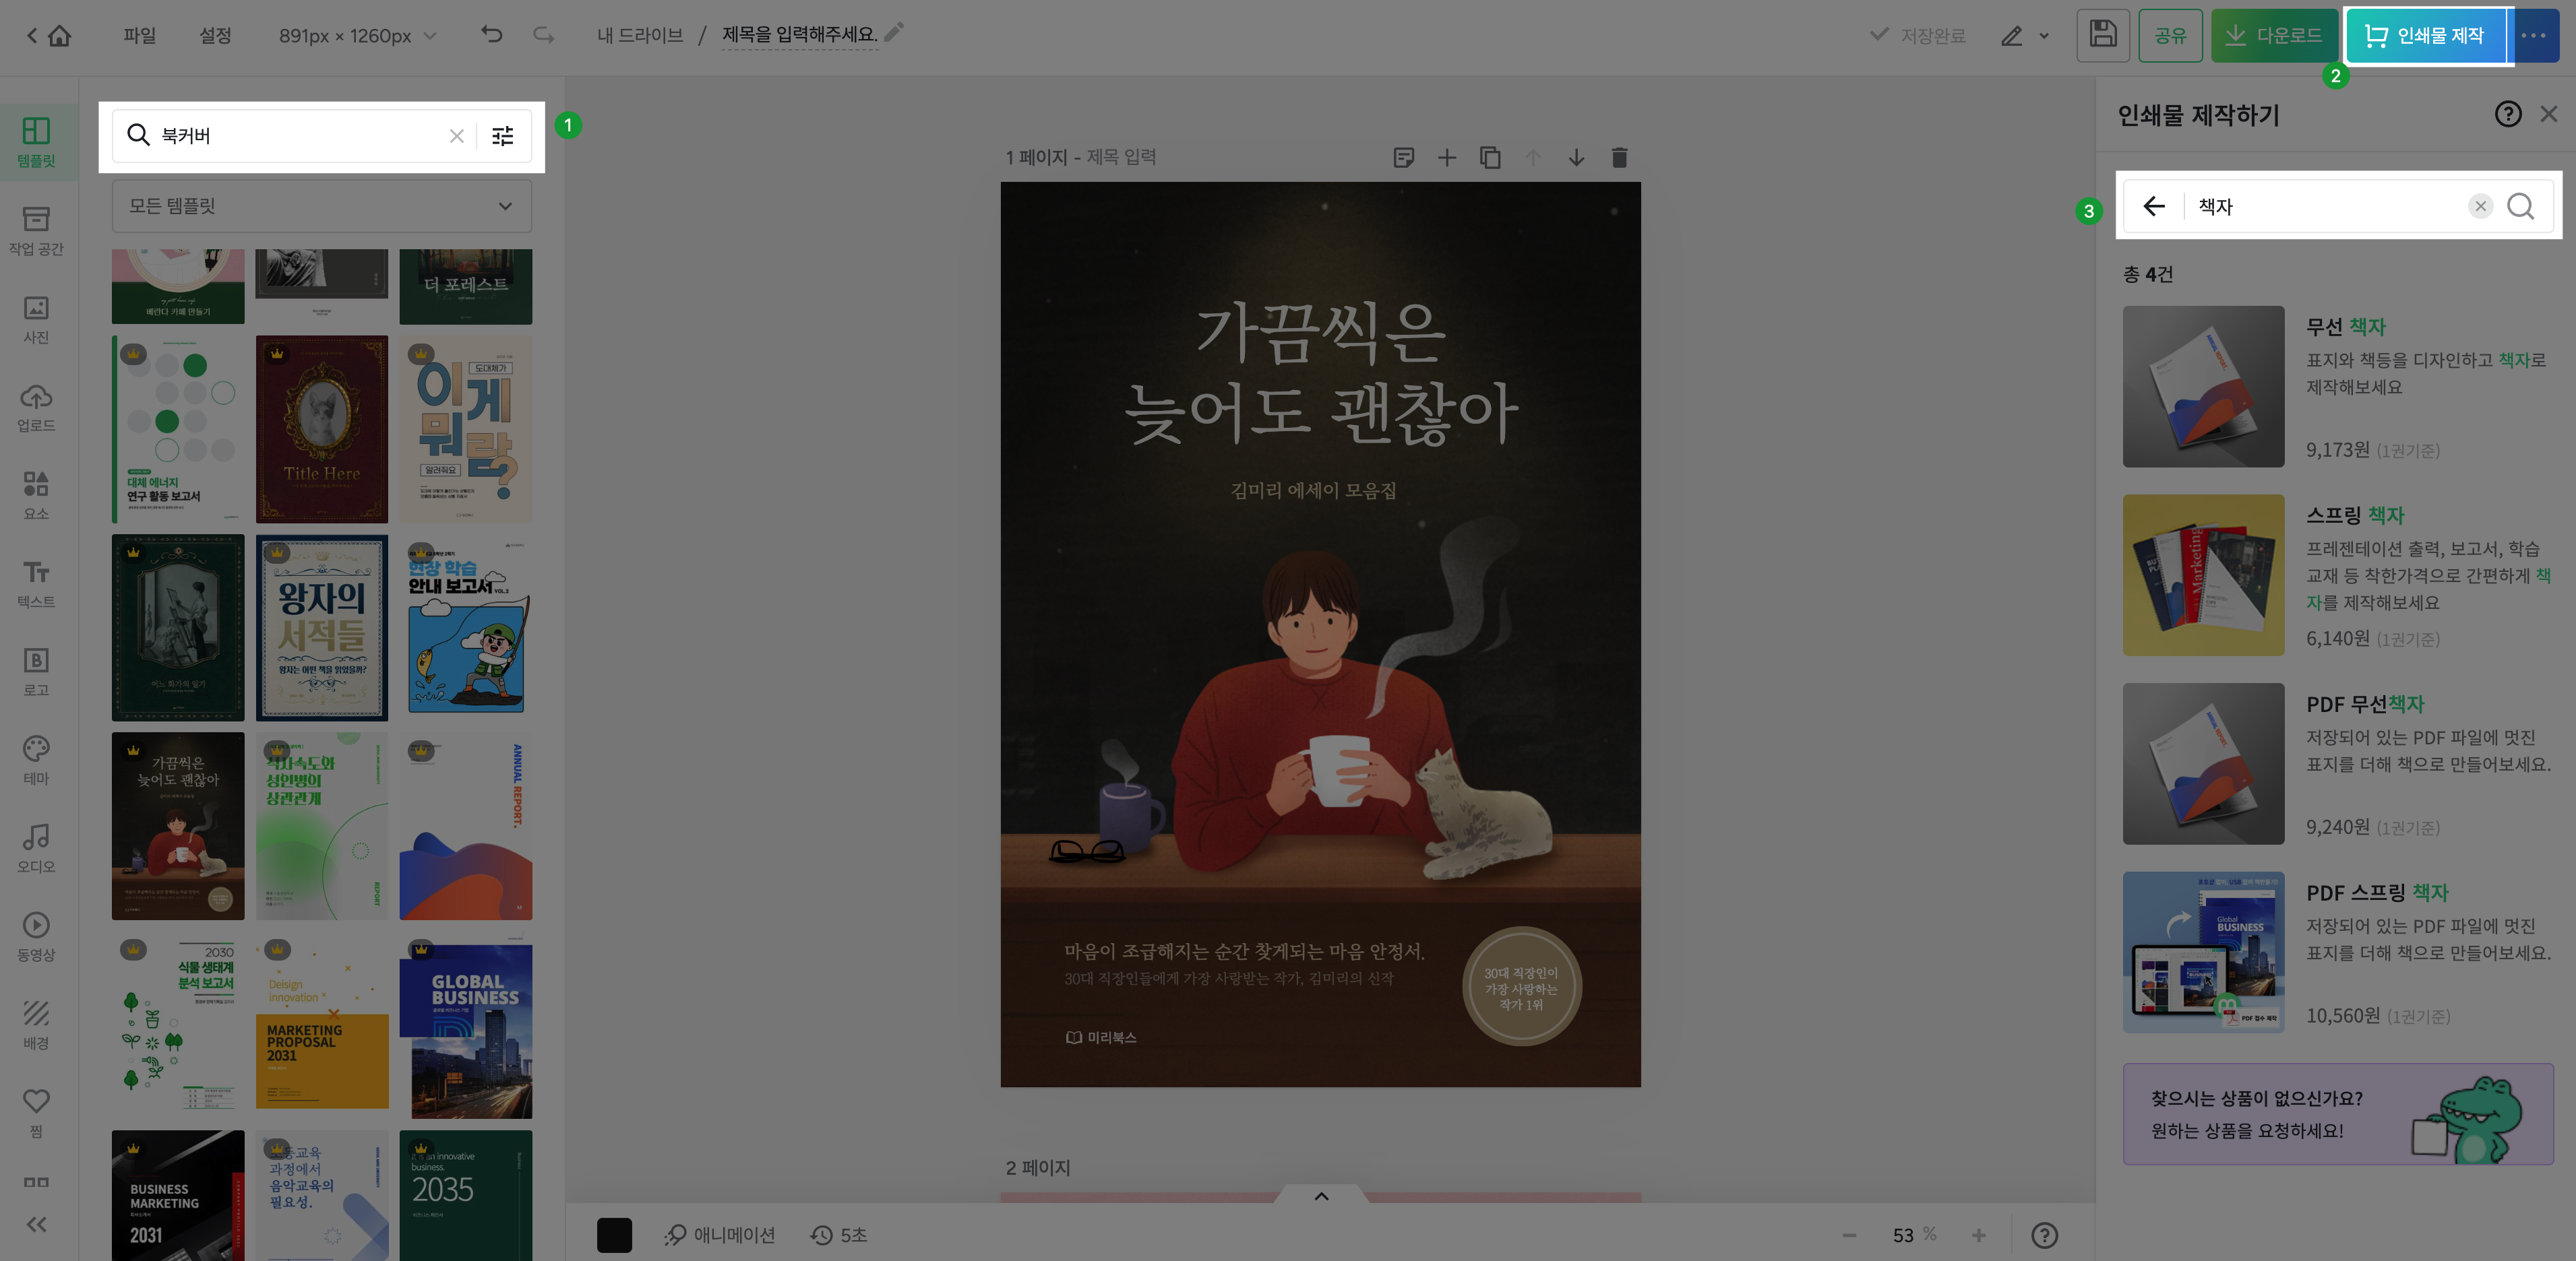Open the 찜 favorites panel

click(36, 1112)
